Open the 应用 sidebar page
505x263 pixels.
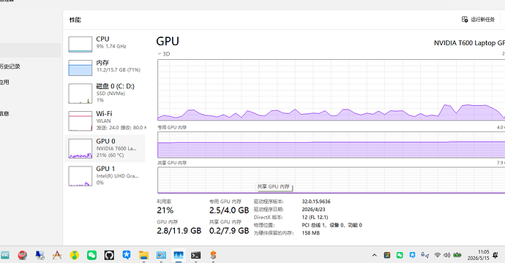coord(4,83)
